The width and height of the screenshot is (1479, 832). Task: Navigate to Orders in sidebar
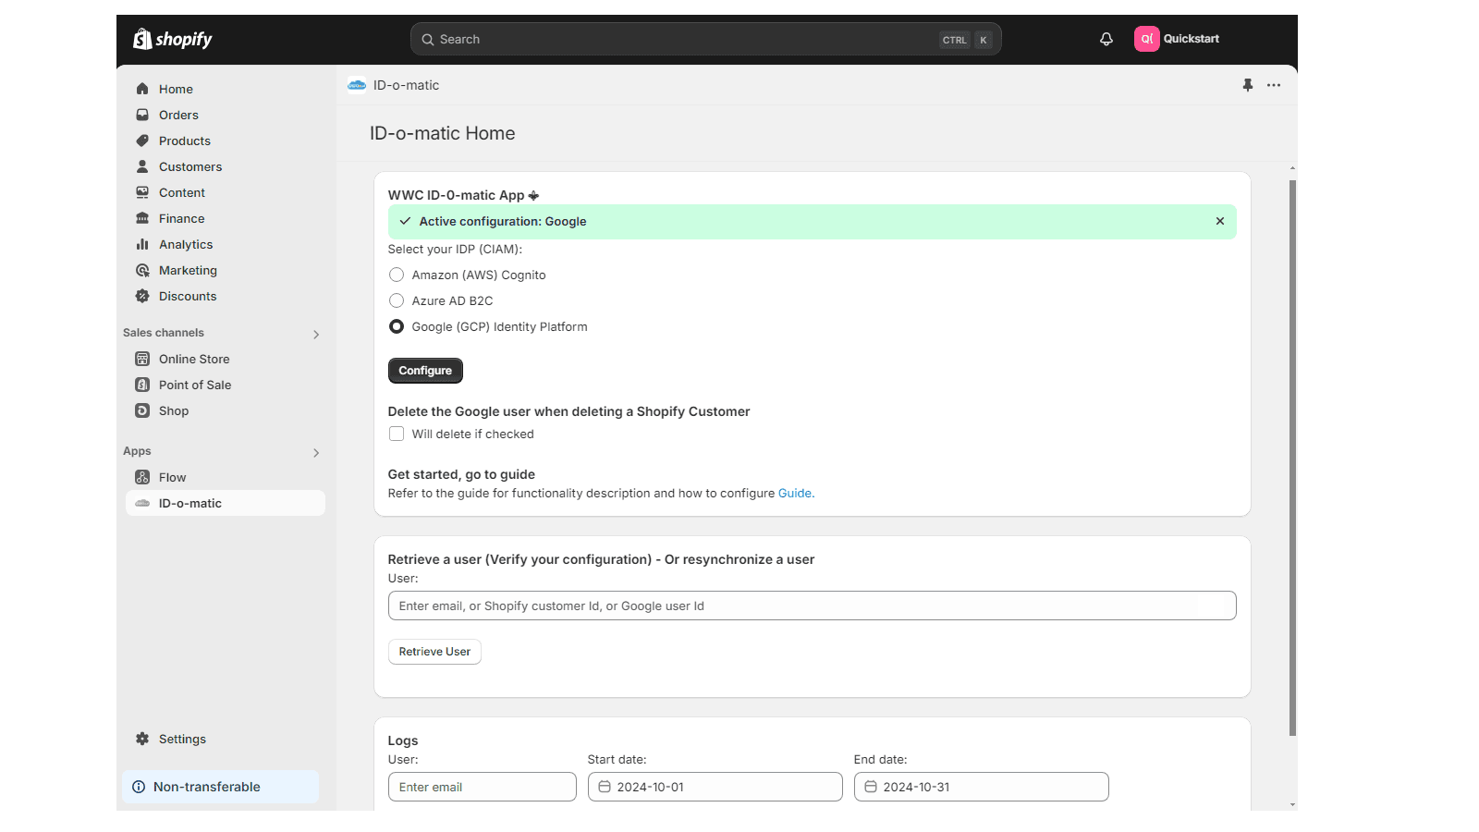pyautogui.click(x=178, y=115)
